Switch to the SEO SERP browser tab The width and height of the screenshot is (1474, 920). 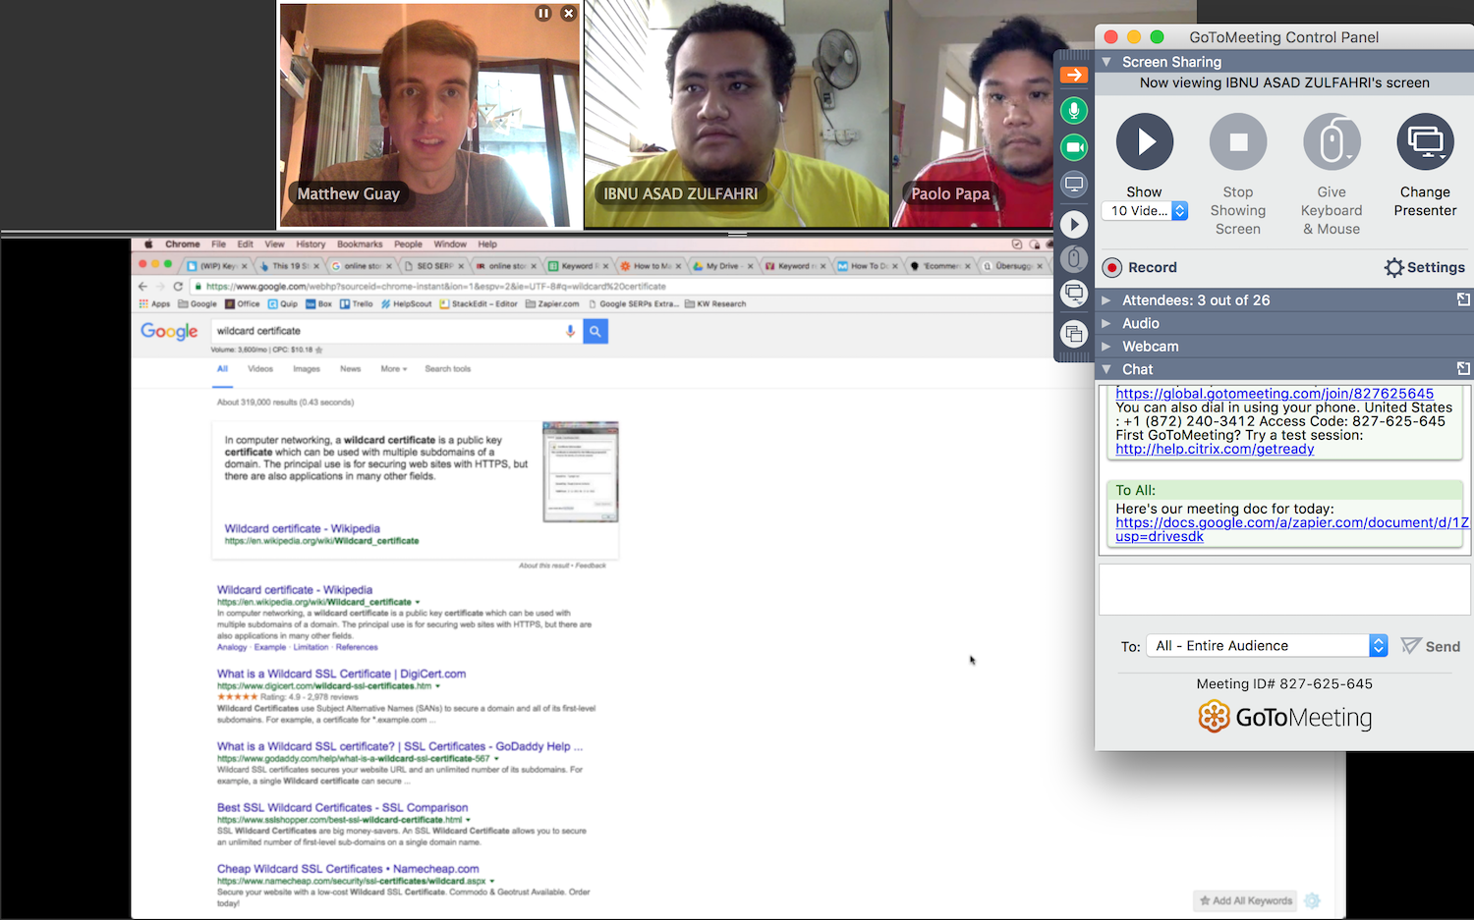pos(434,266)
